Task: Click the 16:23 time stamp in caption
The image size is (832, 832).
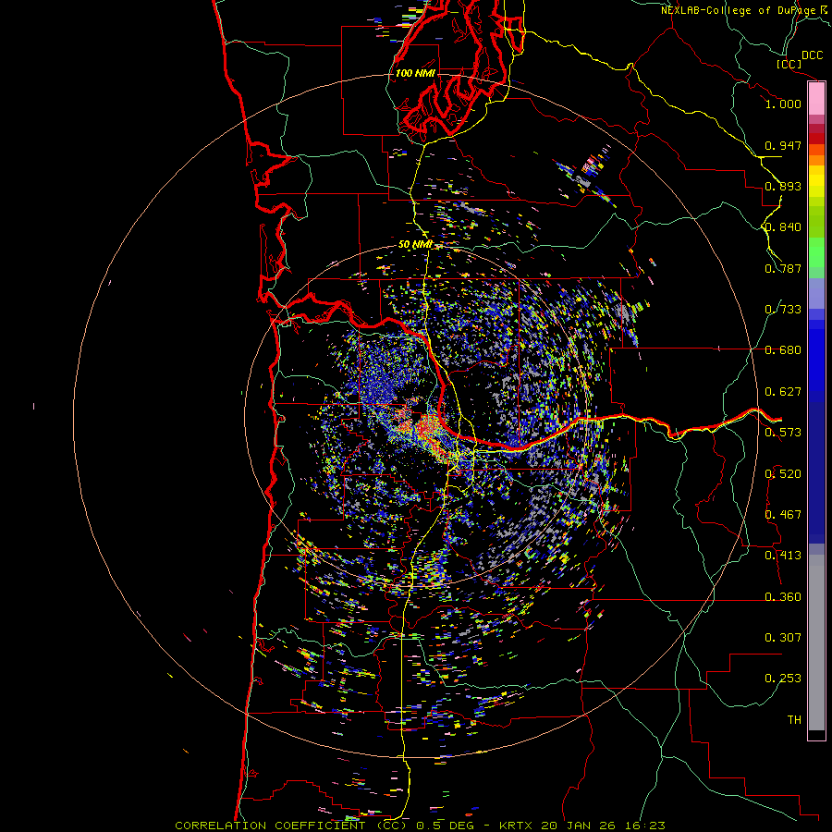Action: click(644, 826)
